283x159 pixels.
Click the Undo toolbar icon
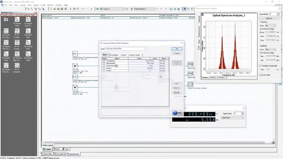83,9
